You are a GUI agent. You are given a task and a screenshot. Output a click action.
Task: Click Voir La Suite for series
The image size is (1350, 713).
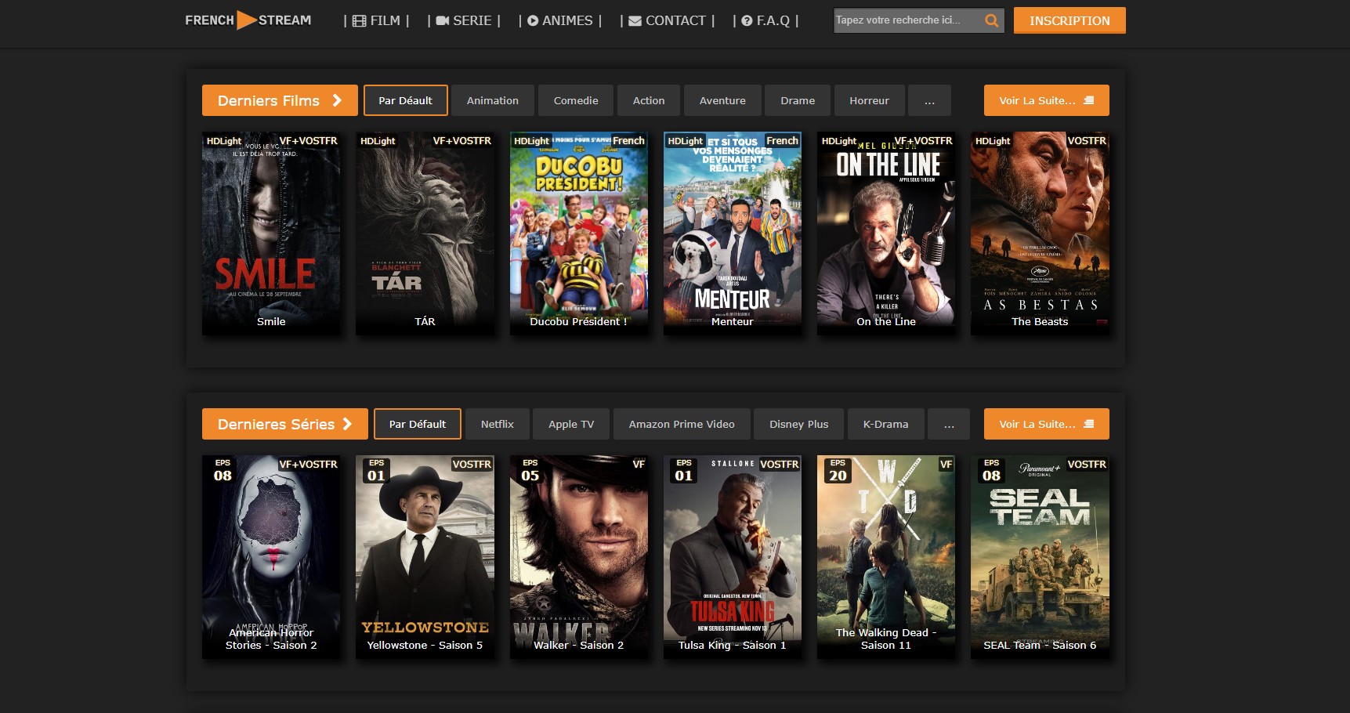1047,424
